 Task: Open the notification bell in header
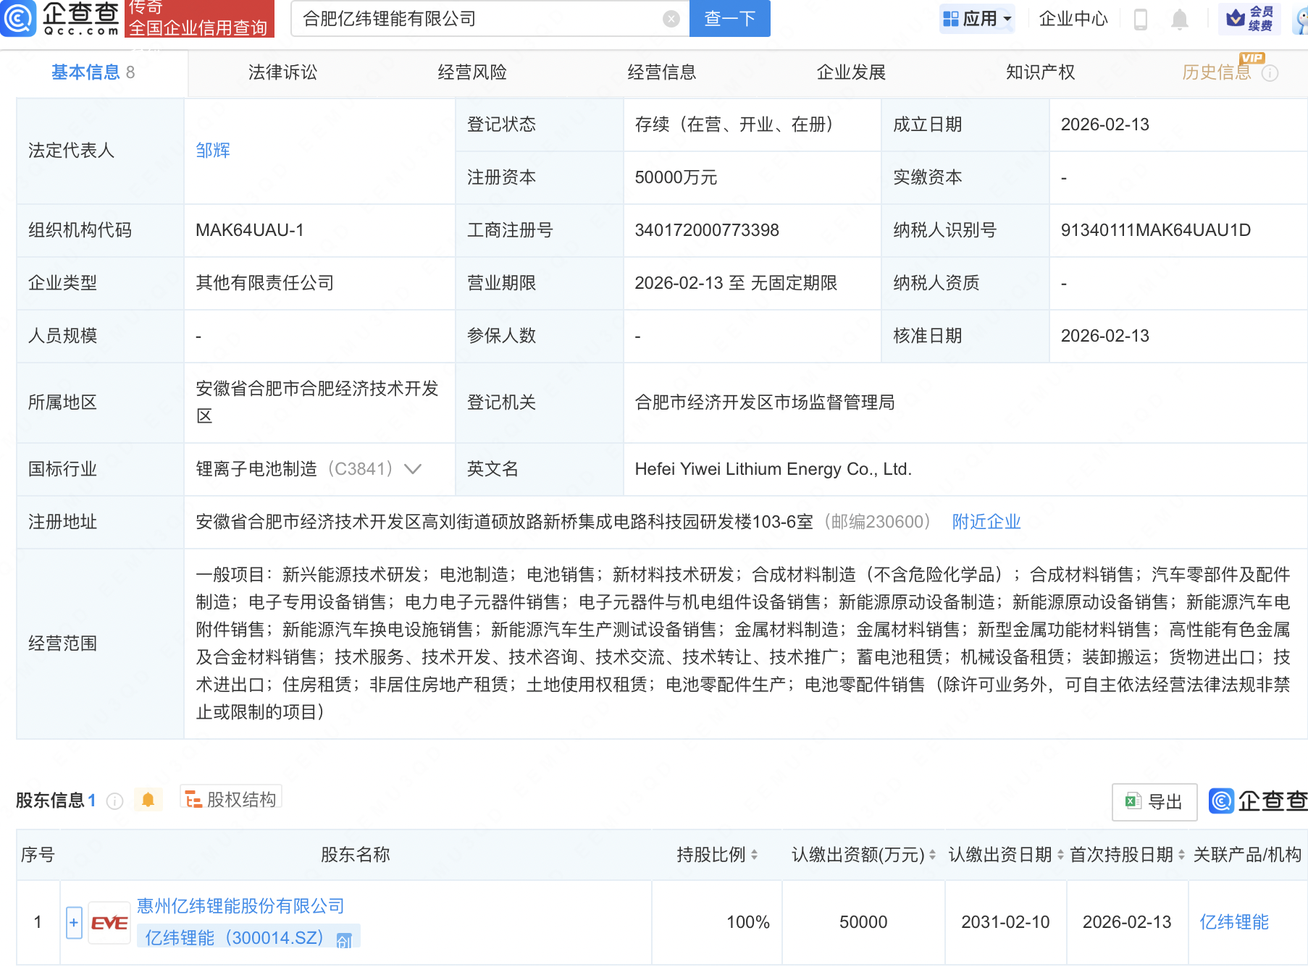1180,19
